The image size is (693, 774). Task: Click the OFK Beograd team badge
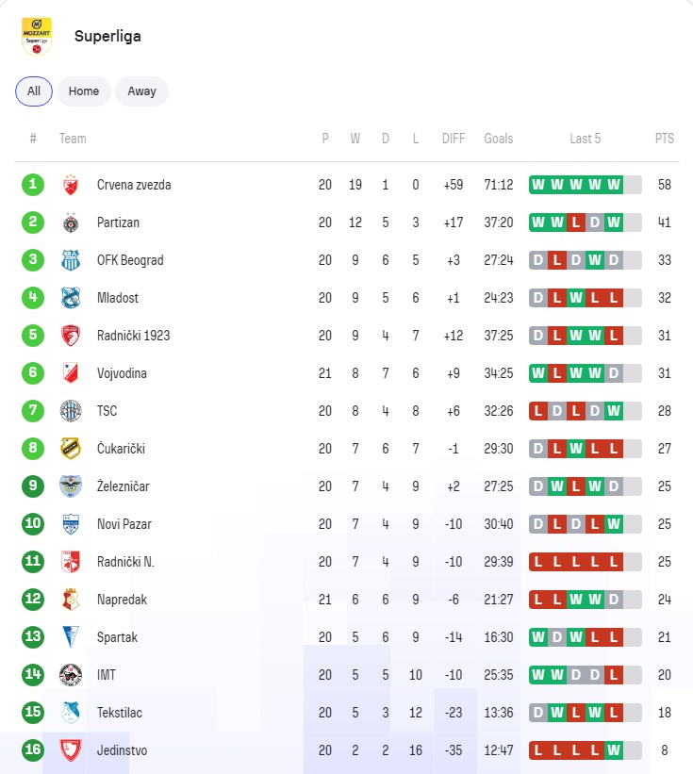pos(71,260)
